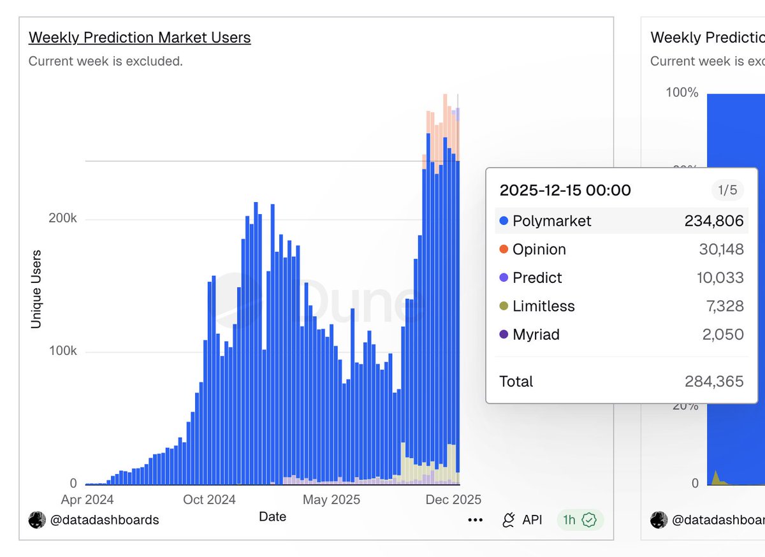The width and height of the screenshot is (765, 557).
Task: Click the purple Predict color dot
Action: (504, 278)
